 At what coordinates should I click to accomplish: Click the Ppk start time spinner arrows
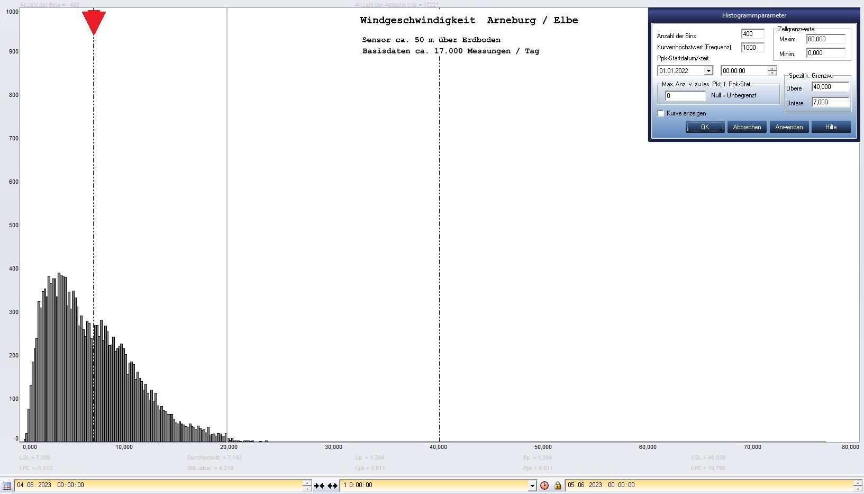click(x=772, y=70)
